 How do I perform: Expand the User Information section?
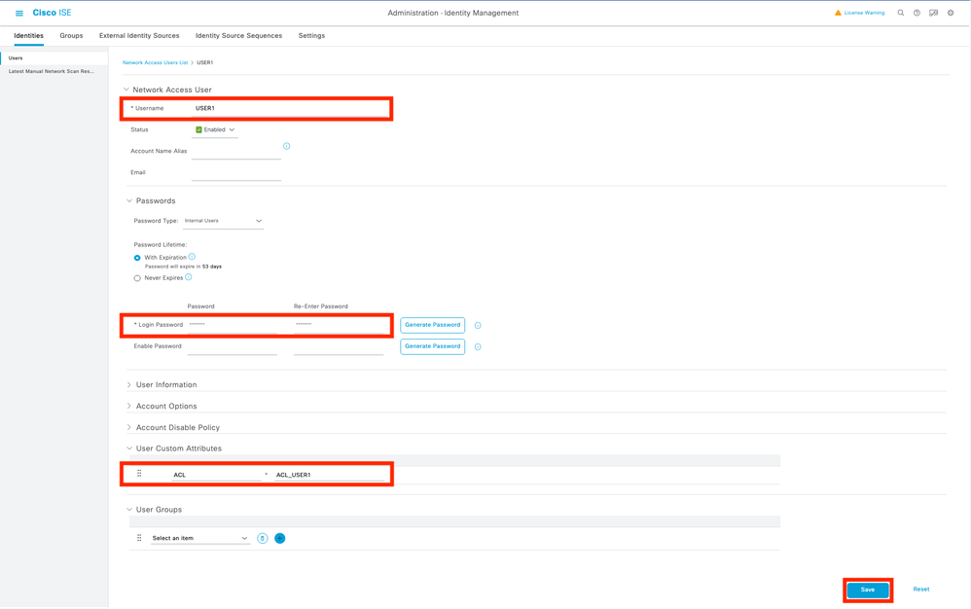(128, 385)
